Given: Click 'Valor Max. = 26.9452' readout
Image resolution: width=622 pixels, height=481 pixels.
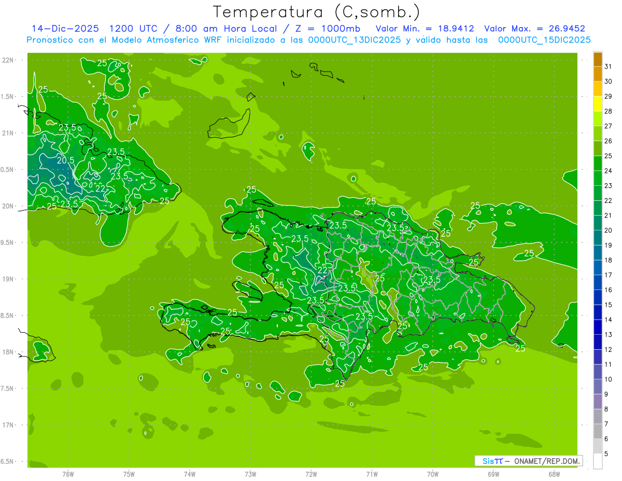Looking at the screenshot, I should tap(534, 29).
